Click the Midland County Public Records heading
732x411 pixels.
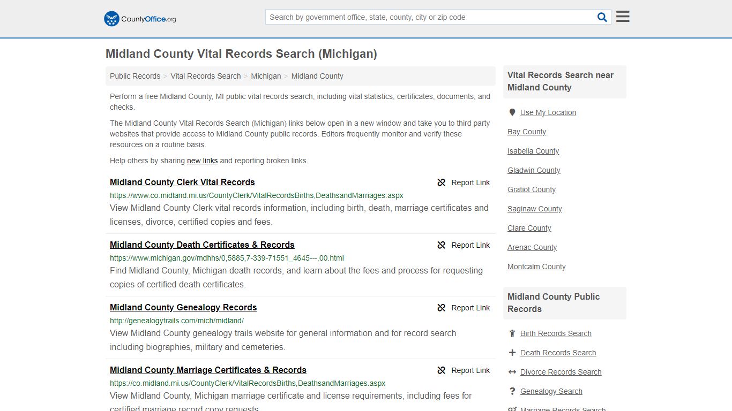(x=554, y=303)
